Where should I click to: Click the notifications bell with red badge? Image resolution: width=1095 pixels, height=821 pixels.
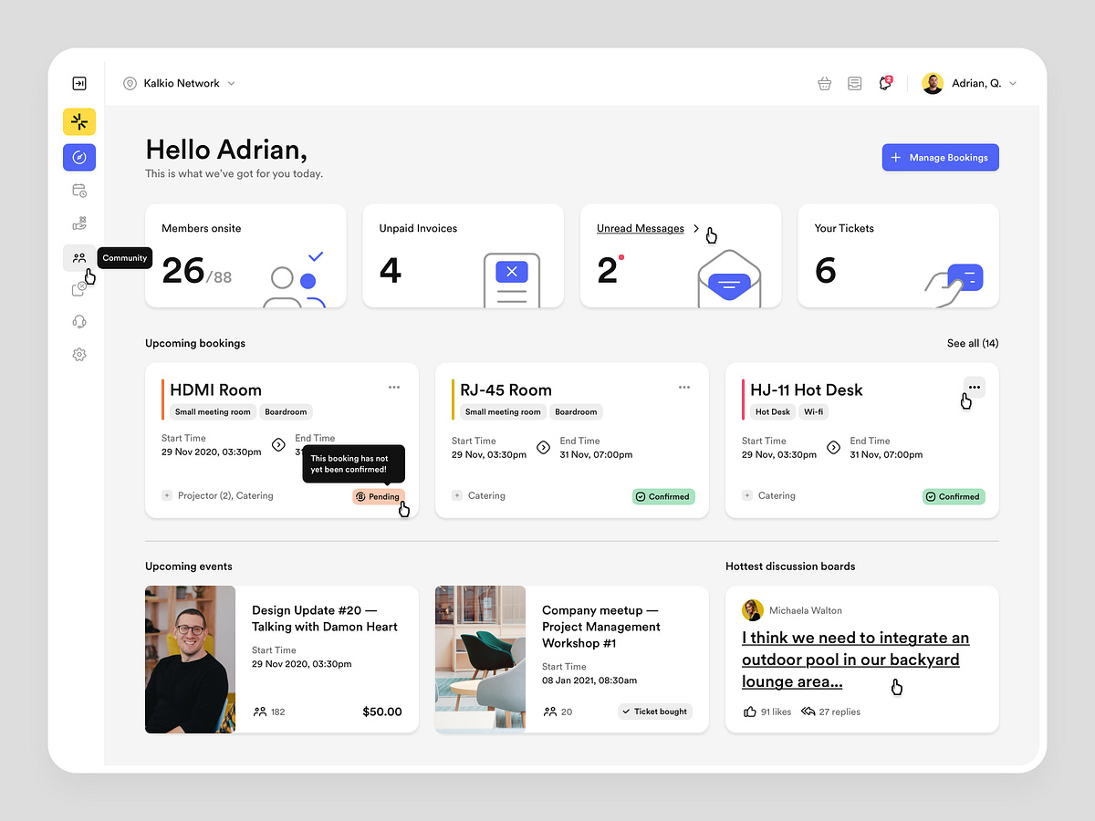click(884, 82)
